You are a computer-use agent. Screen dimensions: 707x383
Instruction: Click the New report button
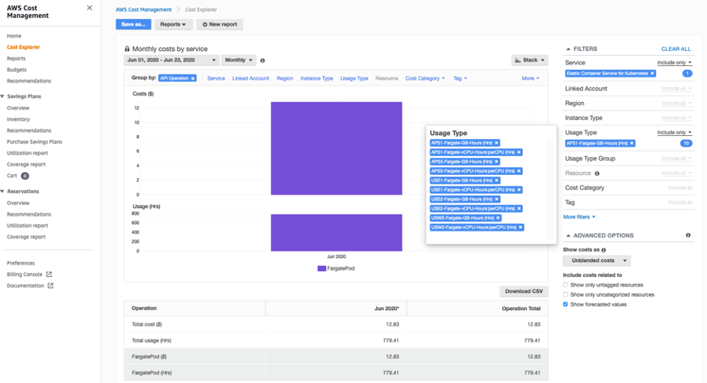[219, 24]
